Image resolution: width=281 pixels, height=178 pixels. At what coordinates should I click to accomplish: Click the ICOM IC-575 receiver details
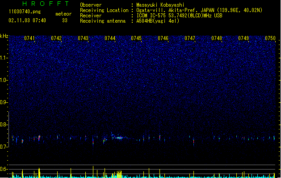[179, 16]
